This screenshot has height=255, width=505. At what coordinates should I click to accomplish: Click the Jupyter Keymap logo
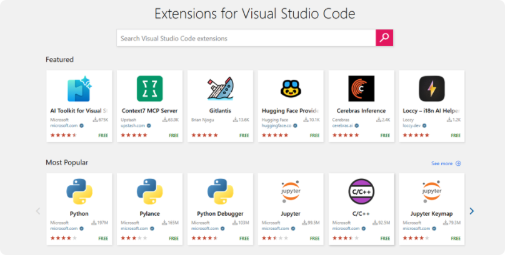pos(432,191)
